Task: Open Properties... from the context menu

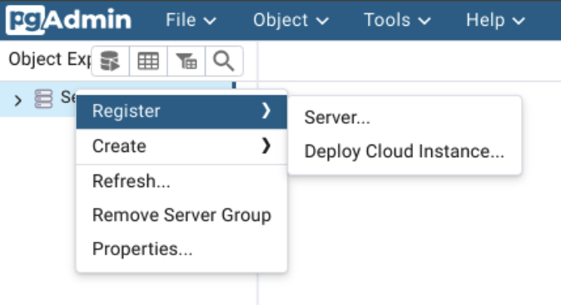Action: pos(181,249)
